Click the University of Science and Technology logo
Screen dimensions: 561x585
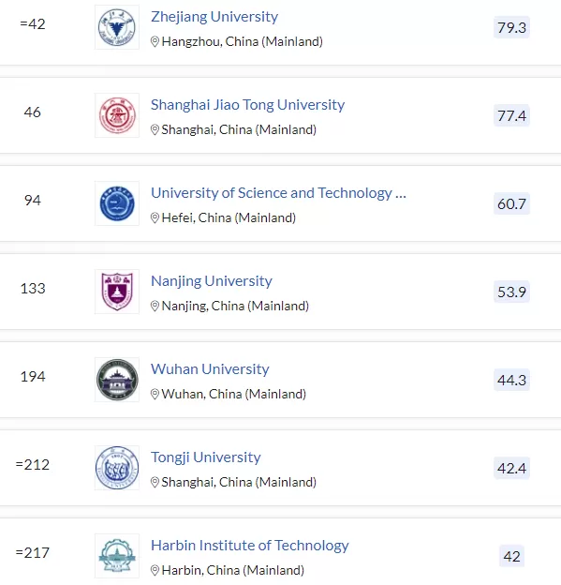pyautogui.click(x=117, y=203)
